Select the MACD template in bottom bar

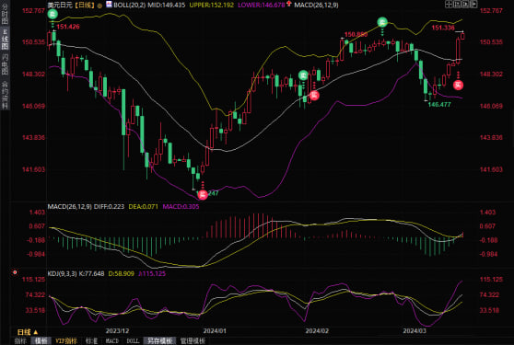[x=111, y=340]
